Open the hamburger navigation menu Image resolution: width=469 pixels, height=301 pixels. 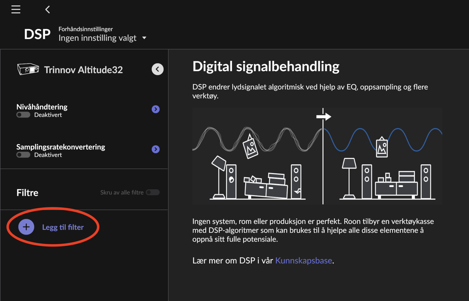tap(16, 9)
